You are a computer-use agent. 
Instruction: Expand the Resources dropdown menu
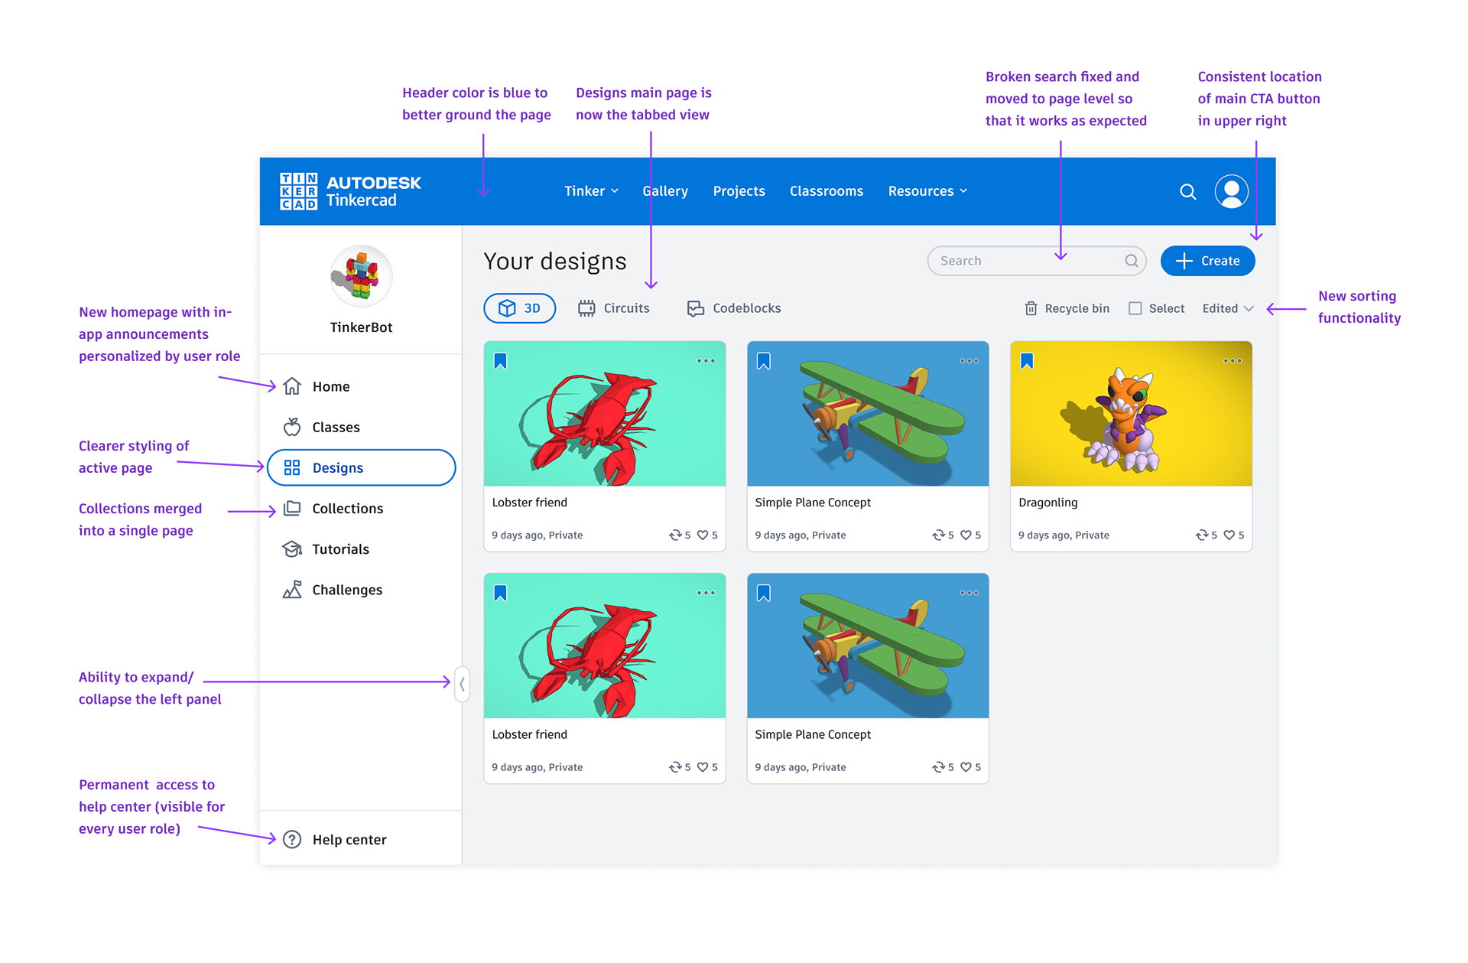927,191
